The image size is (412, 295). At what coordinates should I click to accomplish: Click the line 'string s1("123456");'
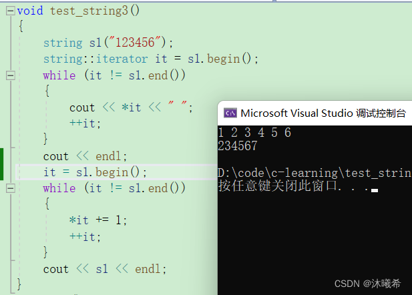pos(108,43)
